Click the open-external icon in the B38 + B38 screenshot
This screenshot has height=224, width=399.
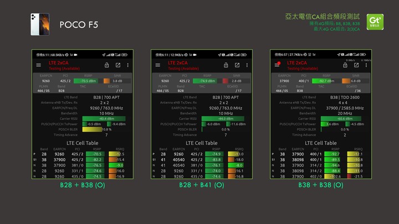356,65
